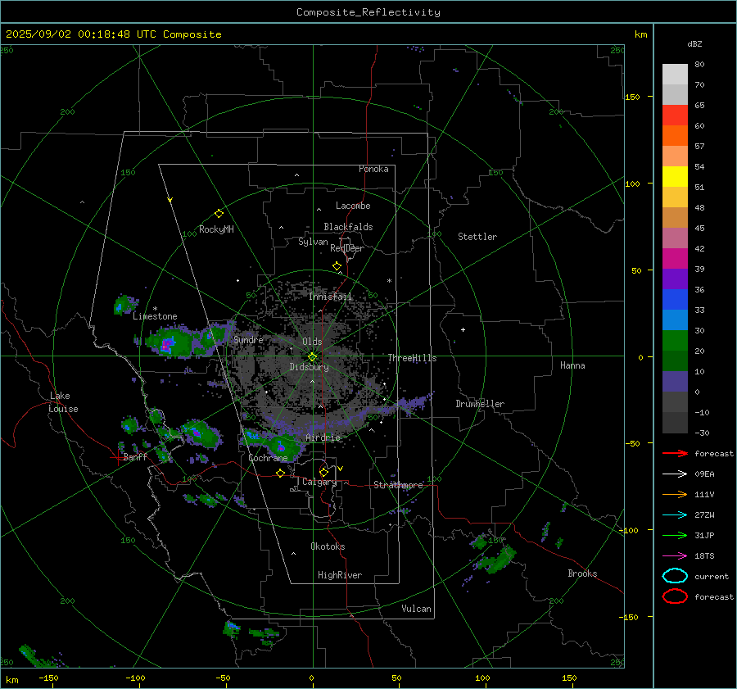Click the Okotoks city label
The height and width of the screenshot is (689, 737).
pyautogui.click(x=328, y=546)
